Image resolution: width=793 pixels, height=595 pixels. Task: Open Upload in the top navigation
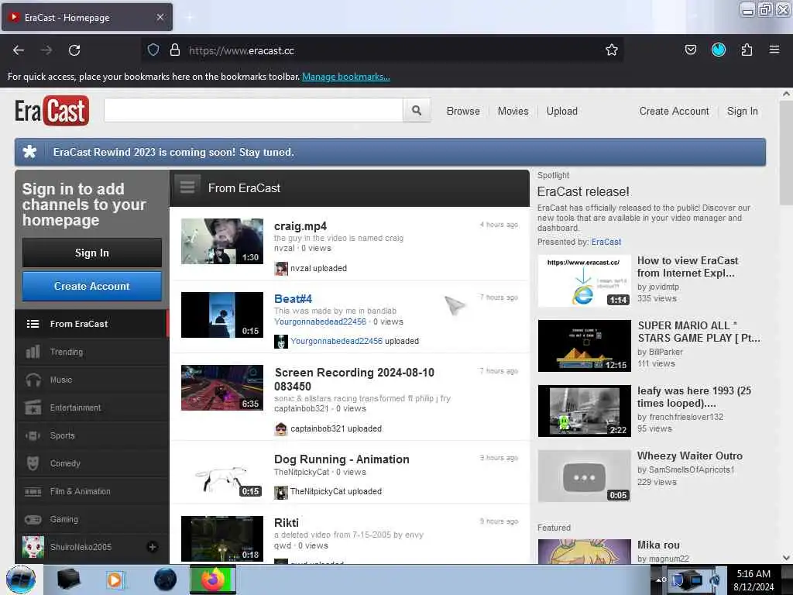[562, 111]
